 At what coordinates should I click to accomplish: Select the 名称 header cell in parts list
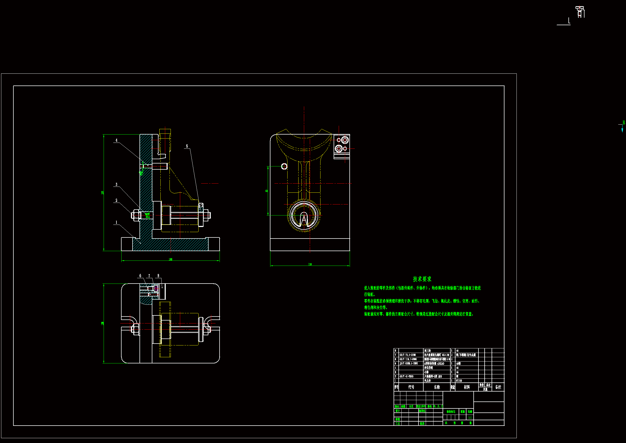(436, 387)
